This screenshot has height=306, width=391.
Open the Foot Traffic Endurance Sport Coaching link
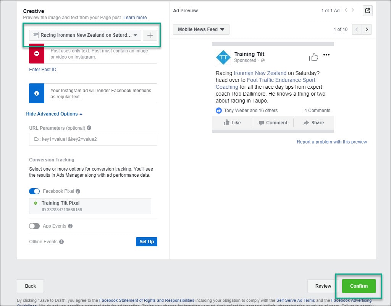pos(265,83)
